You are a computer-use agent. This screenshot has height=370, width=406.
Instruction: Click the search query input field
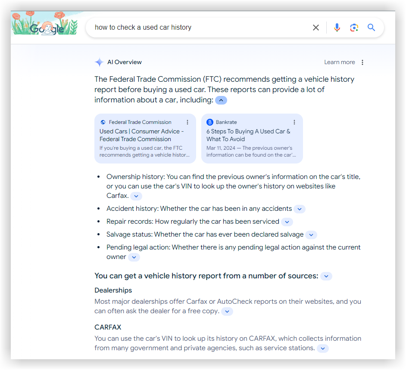click(x=200, y=28)
